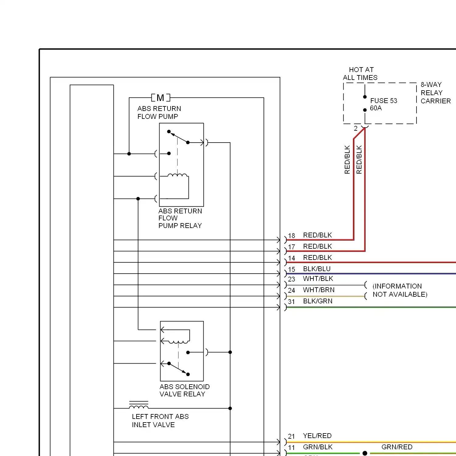456x456 pixels.
Task: Click pin 11 GRN/BLK wire label
Action: pos(318,447)
